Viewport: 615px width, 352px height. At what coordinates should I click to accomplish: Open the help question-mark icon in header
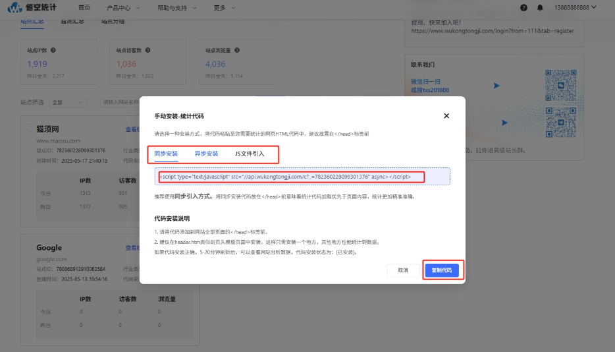523,7
